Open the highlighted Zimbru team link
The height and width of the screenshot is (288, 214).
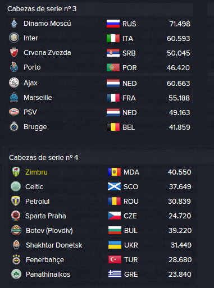click(37, 172)
